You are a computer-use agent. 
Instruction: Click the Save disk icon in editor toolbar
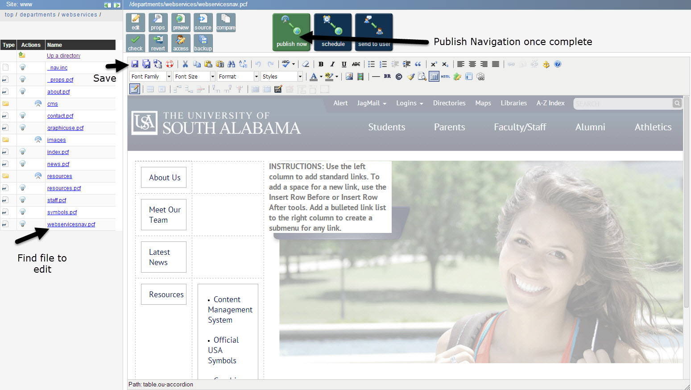tap(135, 64)
